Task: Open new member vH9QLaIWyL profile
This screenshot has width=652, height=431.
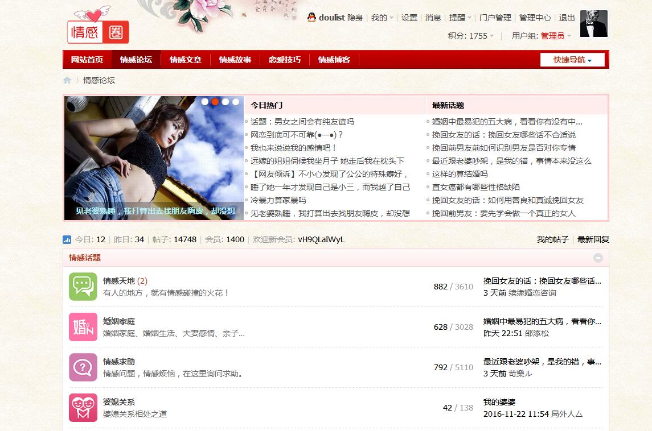Action: [x=321, y=239]
